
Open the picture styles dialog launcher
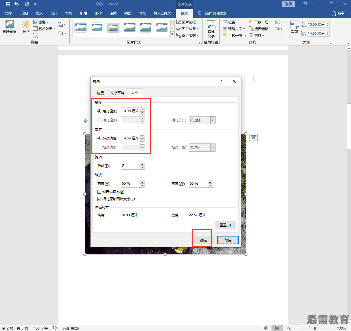[x=200, y=43]
